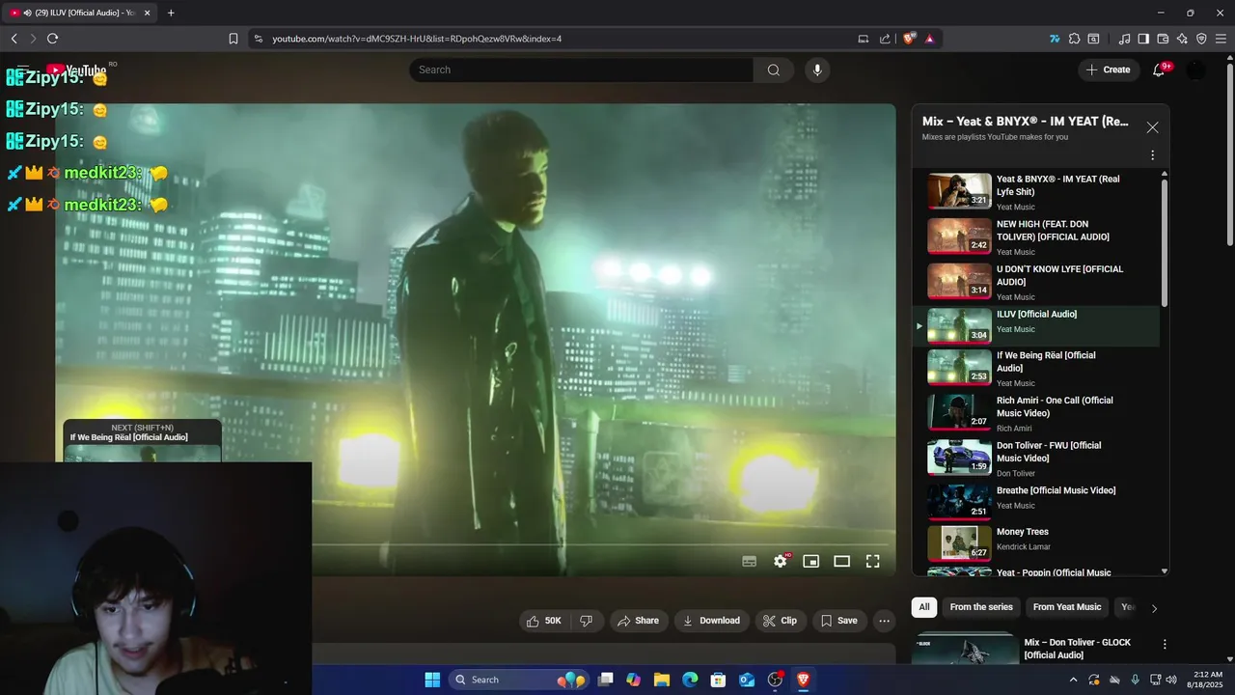Open the Windows Start menu
Image resolution: width=1235 pixels, height=695 pixels.
coord(432,680)
